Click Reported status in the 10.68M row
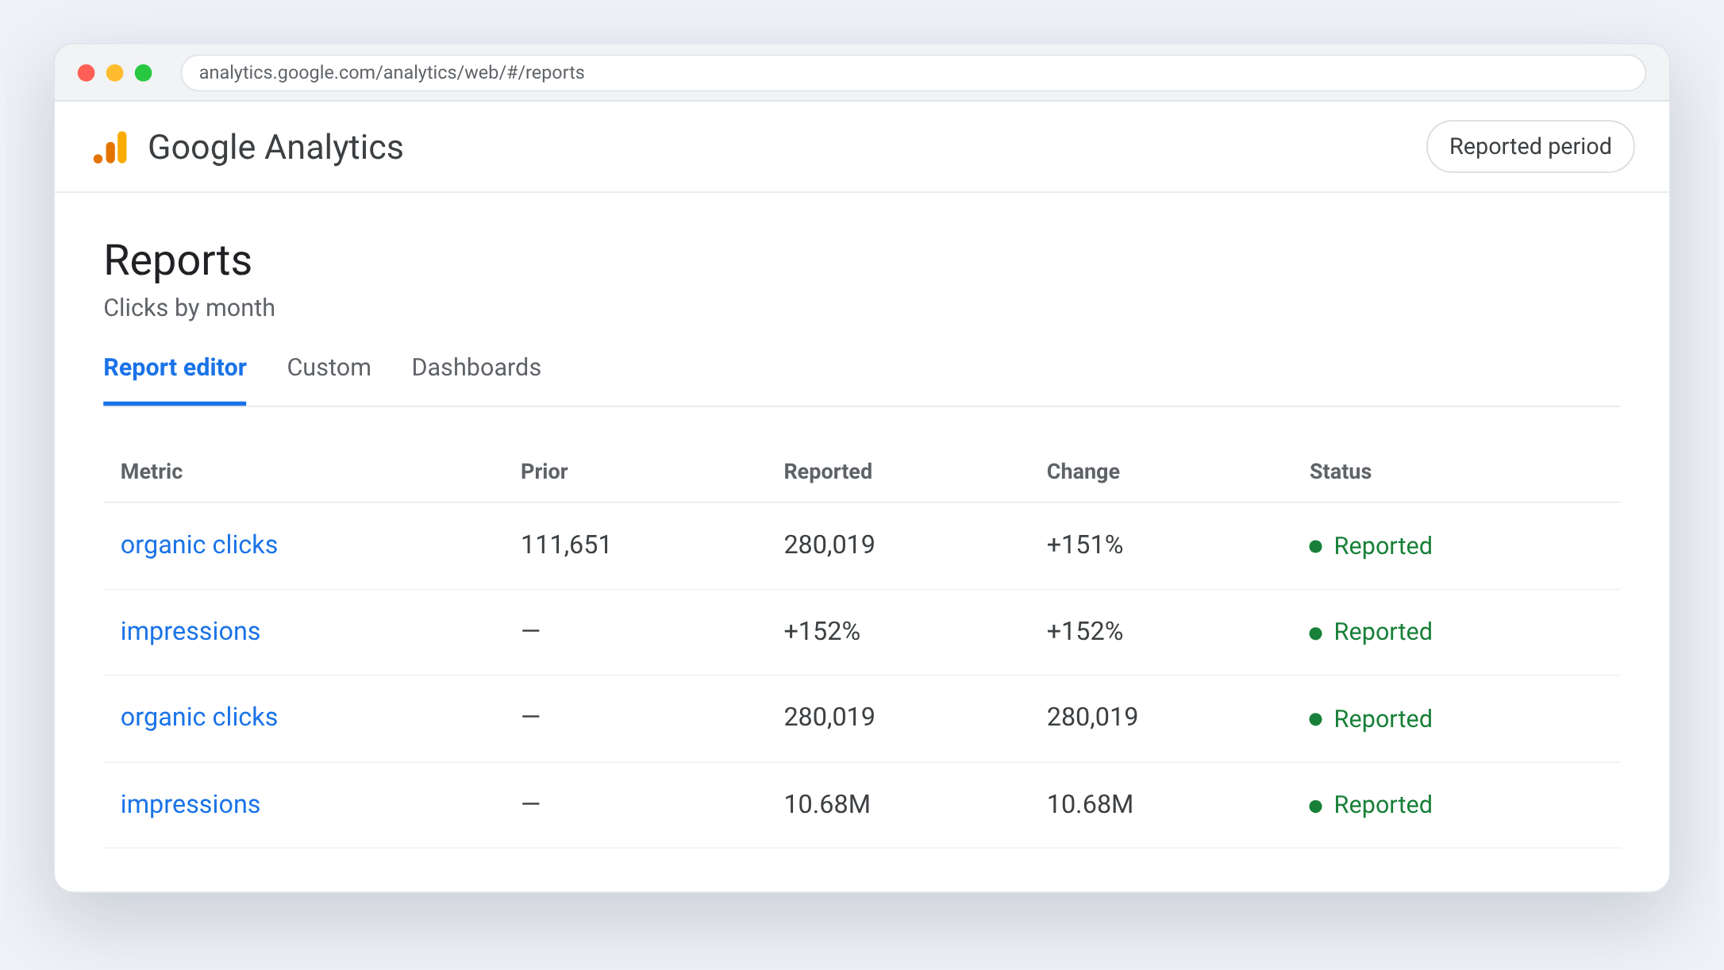Screen dimensions: 1724x970 pos(1383,805)
